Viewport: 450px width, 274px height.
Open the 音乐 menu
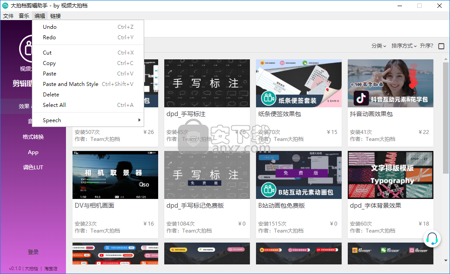point(24,16)
